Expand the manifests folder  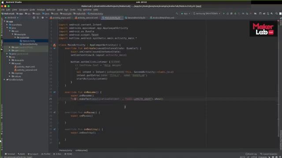7,25
